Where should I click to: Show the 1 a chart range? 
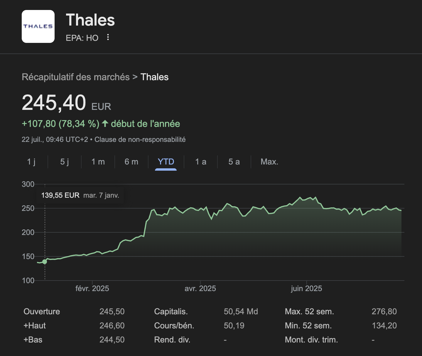201,162
